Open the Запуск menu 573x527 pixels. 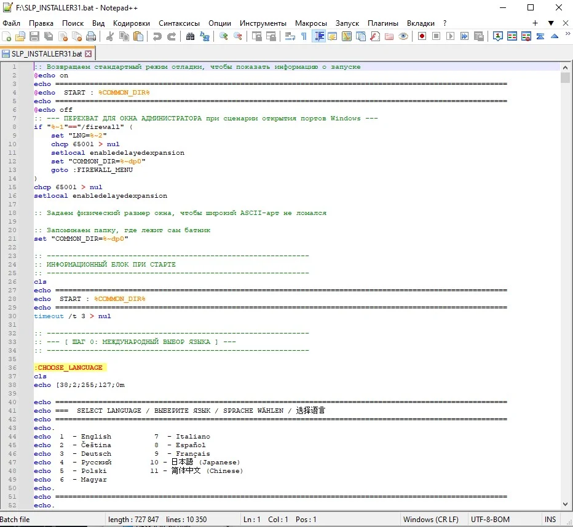347,23
